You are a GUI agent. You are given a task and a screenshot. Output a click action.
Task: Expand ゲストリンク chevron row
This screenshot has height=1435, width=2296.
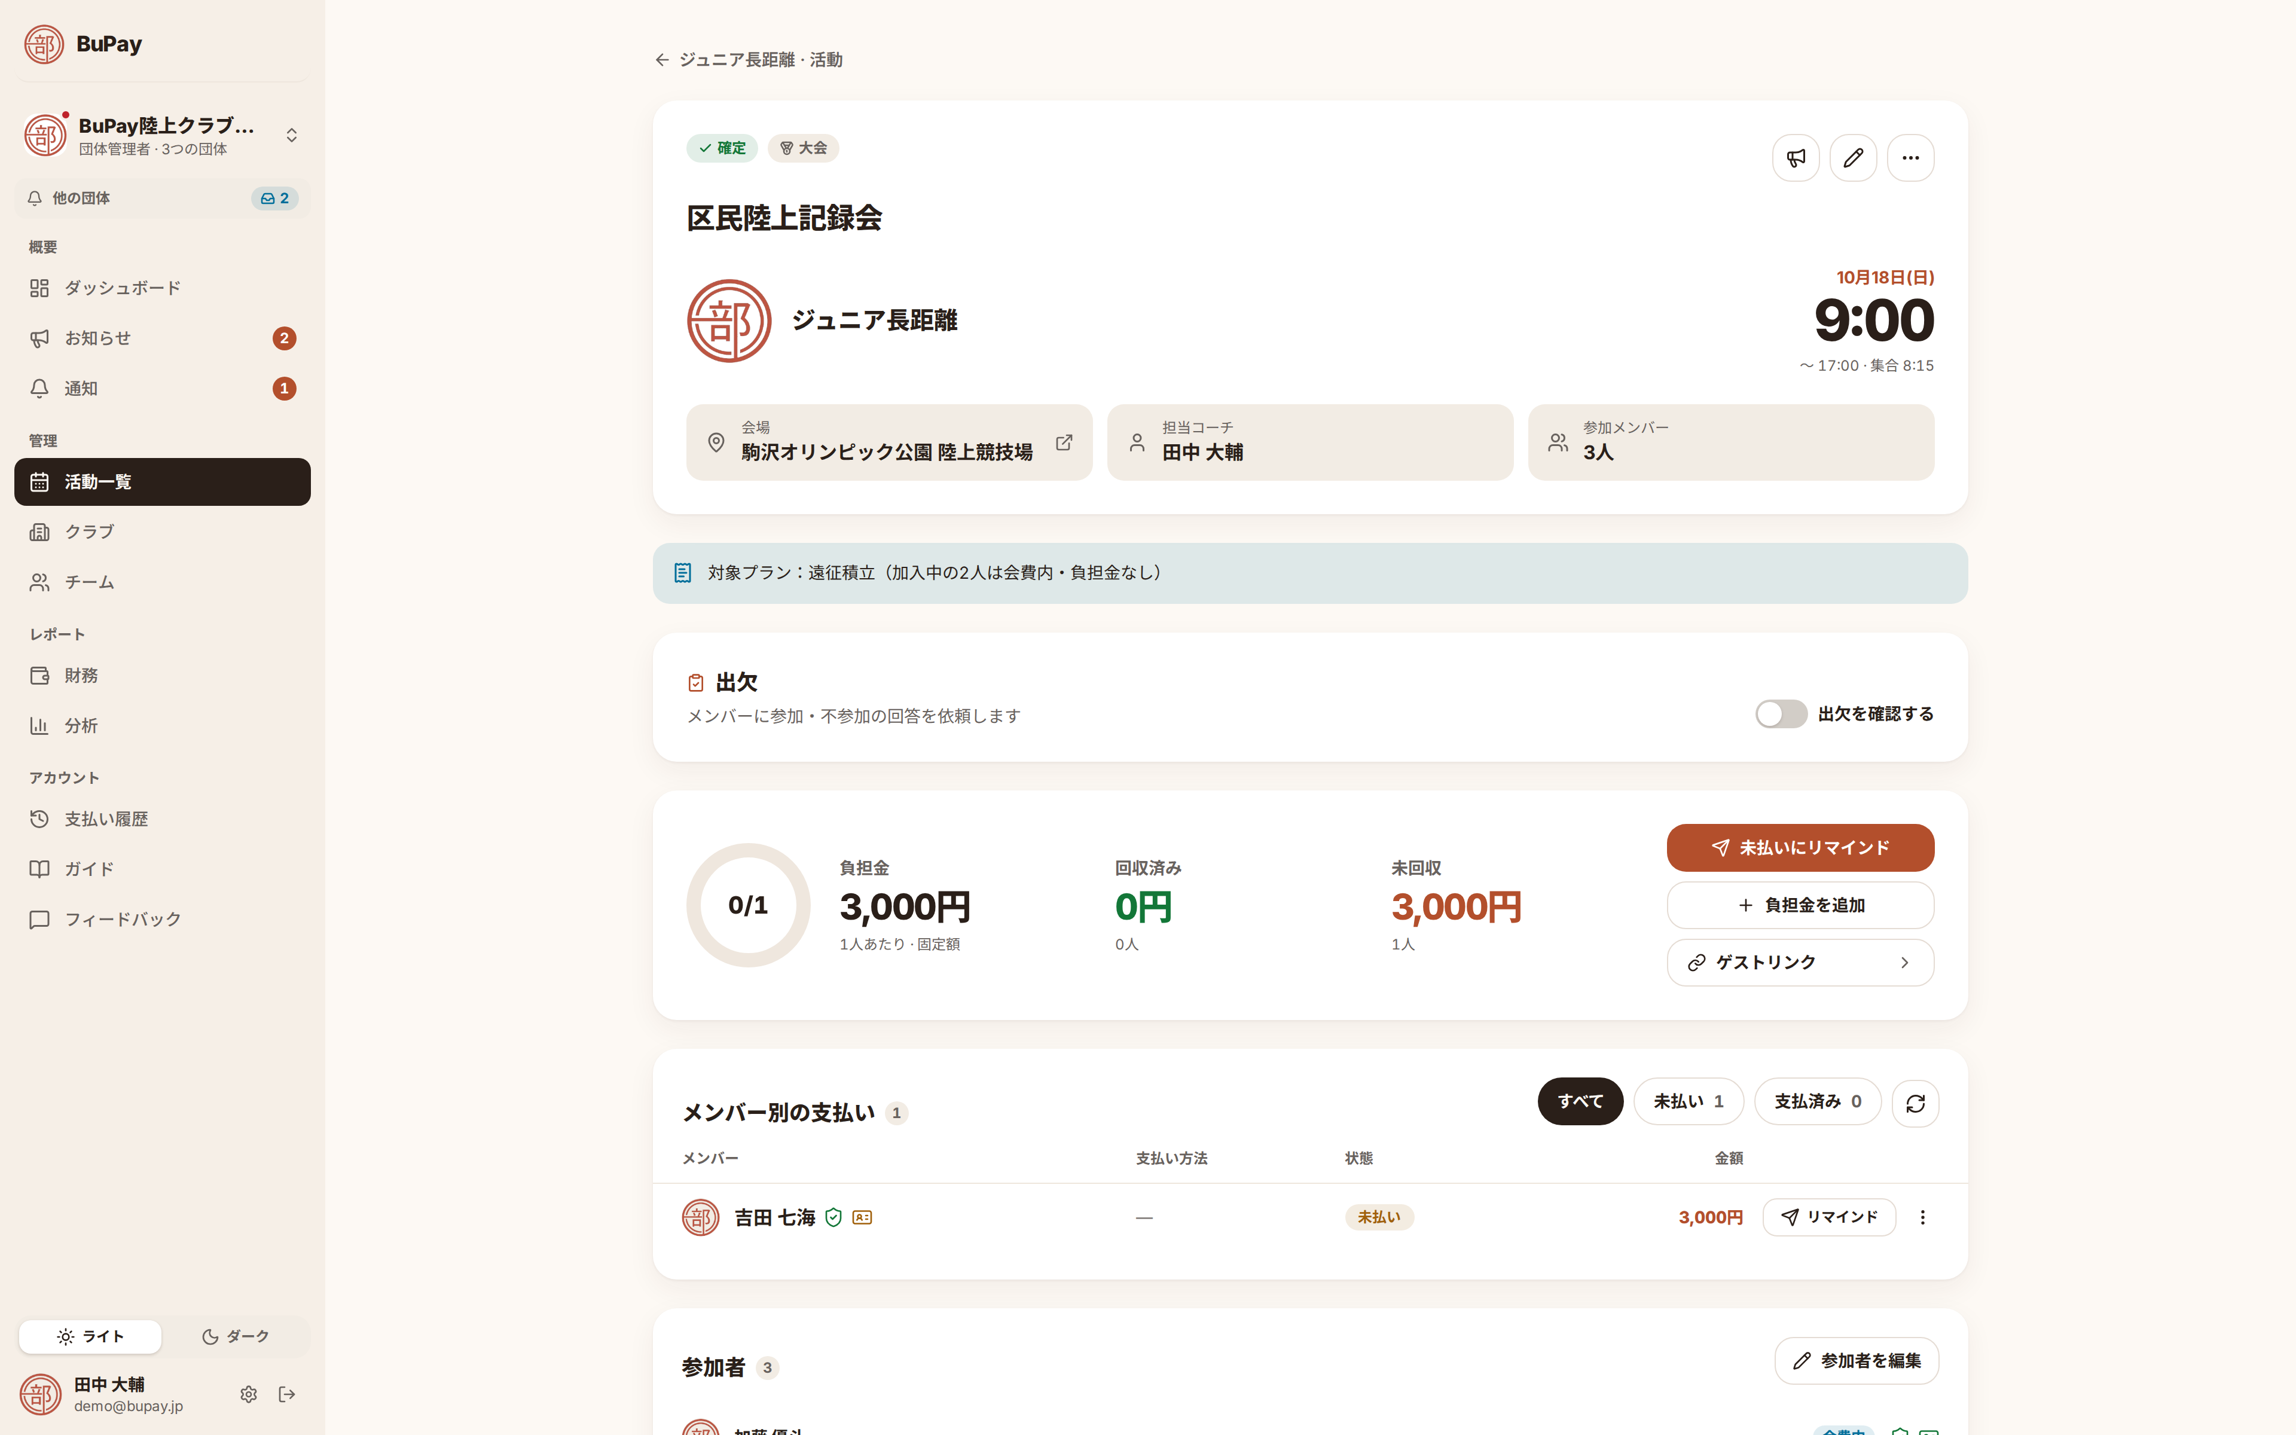point(1800,963)
